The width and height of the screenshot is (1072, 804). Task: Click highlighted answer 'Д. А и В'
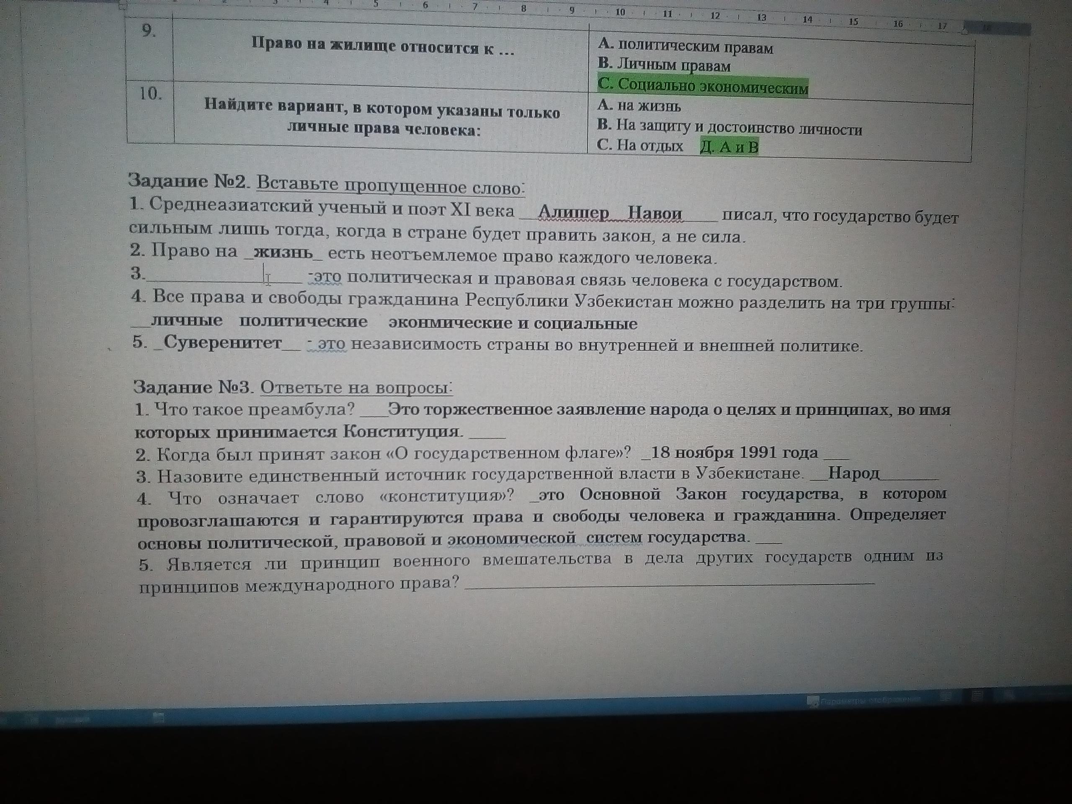pyautogui.click(x=729, y=147)
